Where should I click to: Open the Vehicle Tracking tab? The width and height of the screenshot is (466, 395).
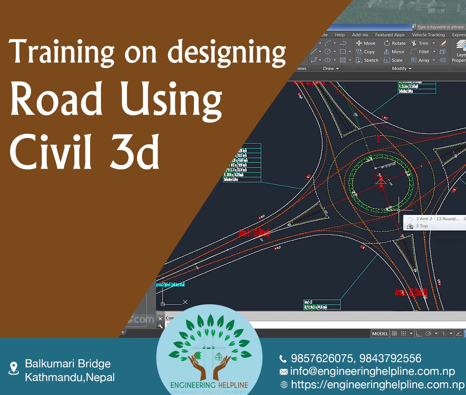pyautogui.click(x=428, y=35)
